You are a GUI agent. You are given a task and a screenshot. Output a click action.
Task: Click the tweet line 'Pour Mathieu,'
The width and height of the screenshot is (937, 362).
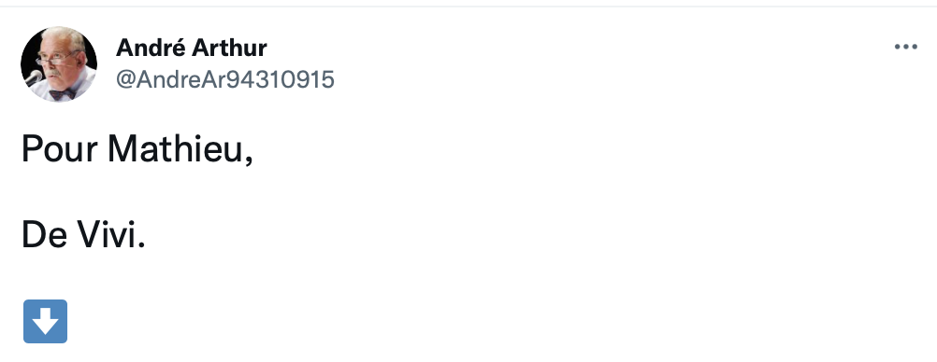[x=137, y=148]
